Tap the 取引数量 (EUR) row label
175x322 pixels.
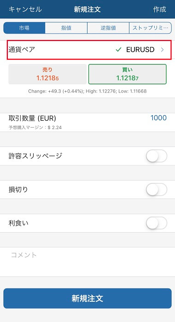pyautogui.click(x=32, y=118)
